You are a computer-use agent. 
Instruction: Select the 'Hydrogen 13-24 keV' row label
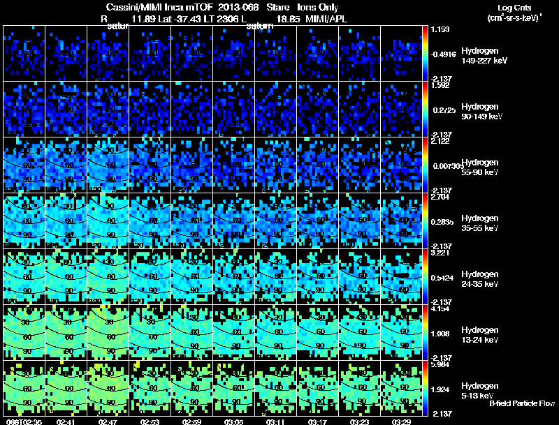pos(480,335)
